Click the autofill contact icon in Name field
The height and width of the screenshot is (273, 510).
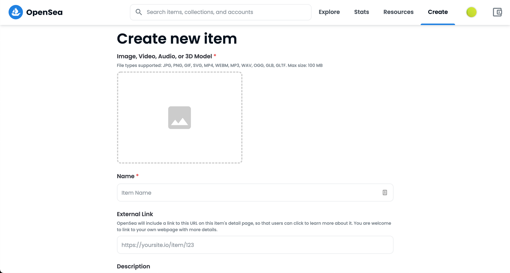[385, 193]
